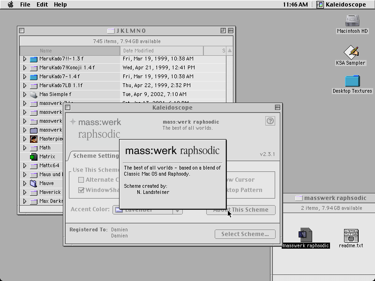Click the N. Landsteiner credit text
This screenshot has width=375, height=281.
tap(153, 192)
